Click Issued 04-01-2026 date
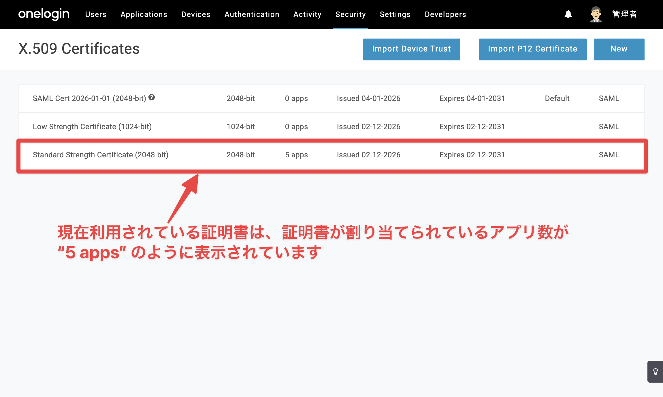This screenshot has height=397, width=663. pos(368,98)
